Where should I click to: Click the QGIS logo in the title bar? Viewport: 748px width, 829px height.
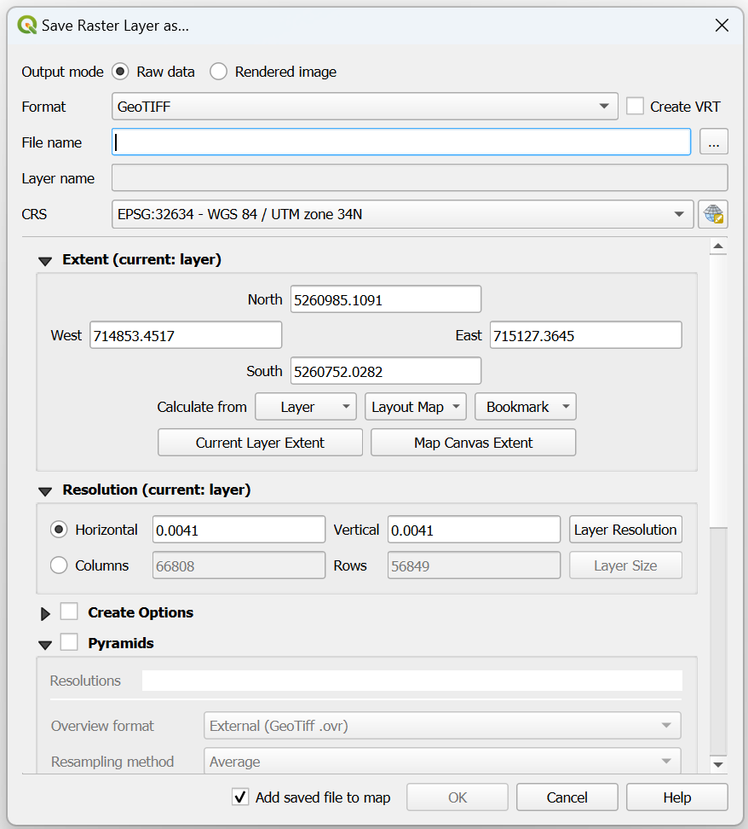pos(26,26)
